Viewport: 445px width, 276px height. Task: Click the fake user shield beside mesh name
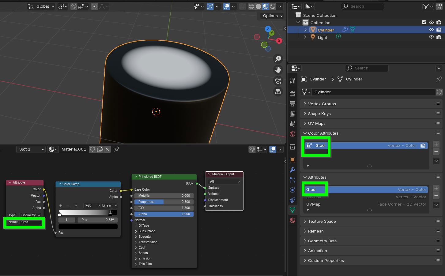pyautogui.click(x=439, y=92)
